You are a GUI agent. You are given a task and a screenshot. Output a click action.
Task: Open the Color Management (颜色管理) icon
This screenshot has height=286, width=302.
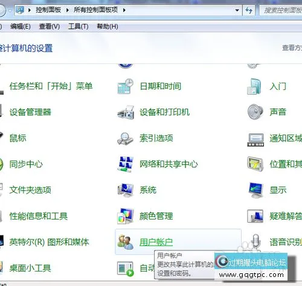[x=126, y=216]
